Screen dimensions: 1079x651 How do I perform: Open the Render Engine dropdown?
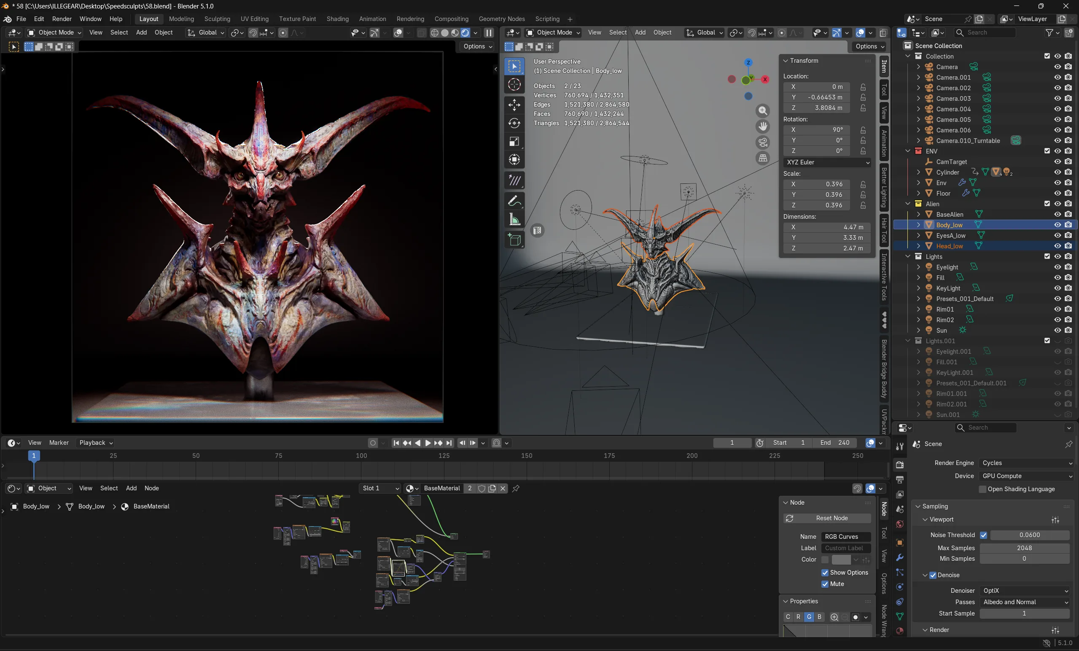coord(1026,463)
